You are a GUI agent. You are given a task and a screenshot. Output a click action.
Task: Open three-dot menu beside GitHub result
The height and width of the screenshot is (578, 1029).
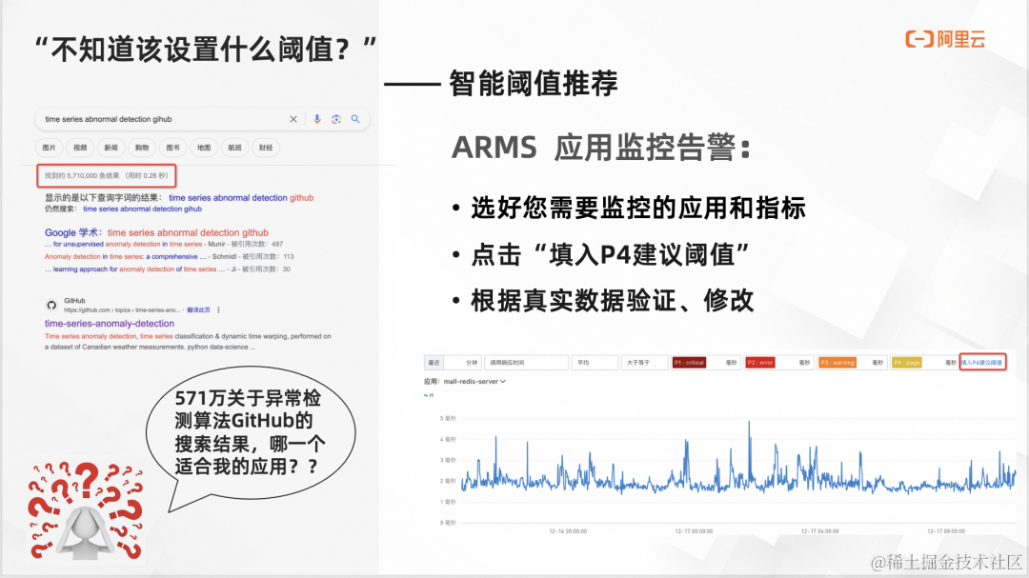tap(218, 309)
